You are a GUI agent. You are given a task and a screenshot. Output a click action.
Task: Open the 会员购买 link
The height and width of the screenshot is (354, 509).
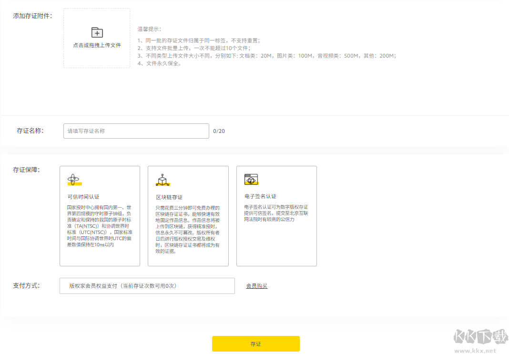(x=256, y=286)
